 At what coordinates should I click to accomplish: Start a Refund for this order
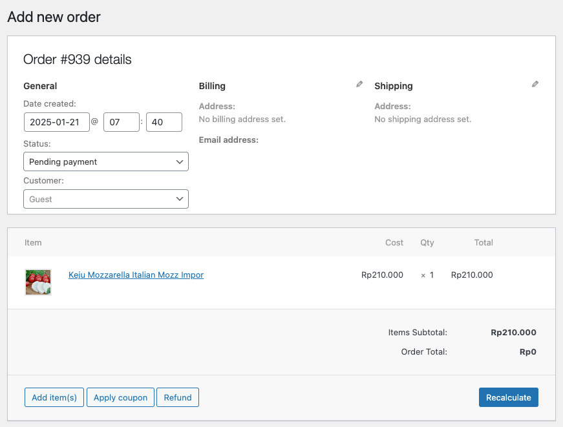(x=178, y=397)
